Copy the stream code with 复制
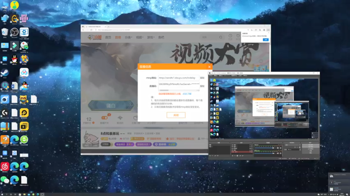The image size is (350, 196). click(202, 86)
